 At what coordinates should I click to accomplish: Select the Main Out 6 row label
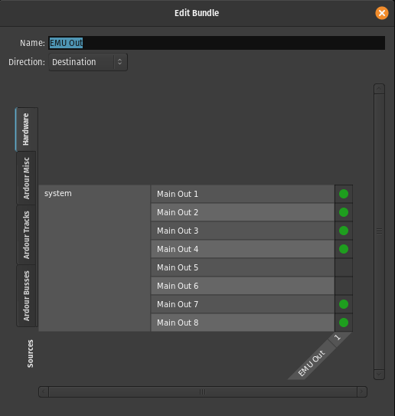(243, 286)
